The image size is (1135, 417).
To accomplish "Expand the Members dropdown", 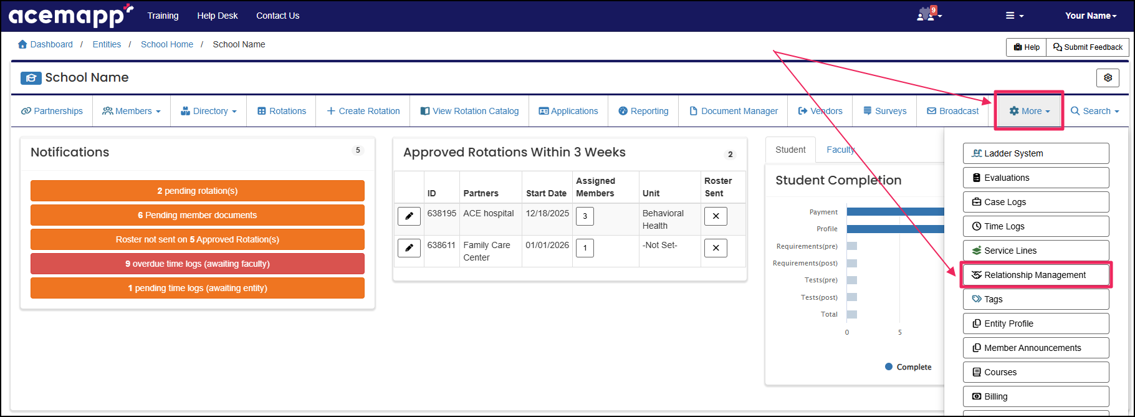I will tap(132, 111).
